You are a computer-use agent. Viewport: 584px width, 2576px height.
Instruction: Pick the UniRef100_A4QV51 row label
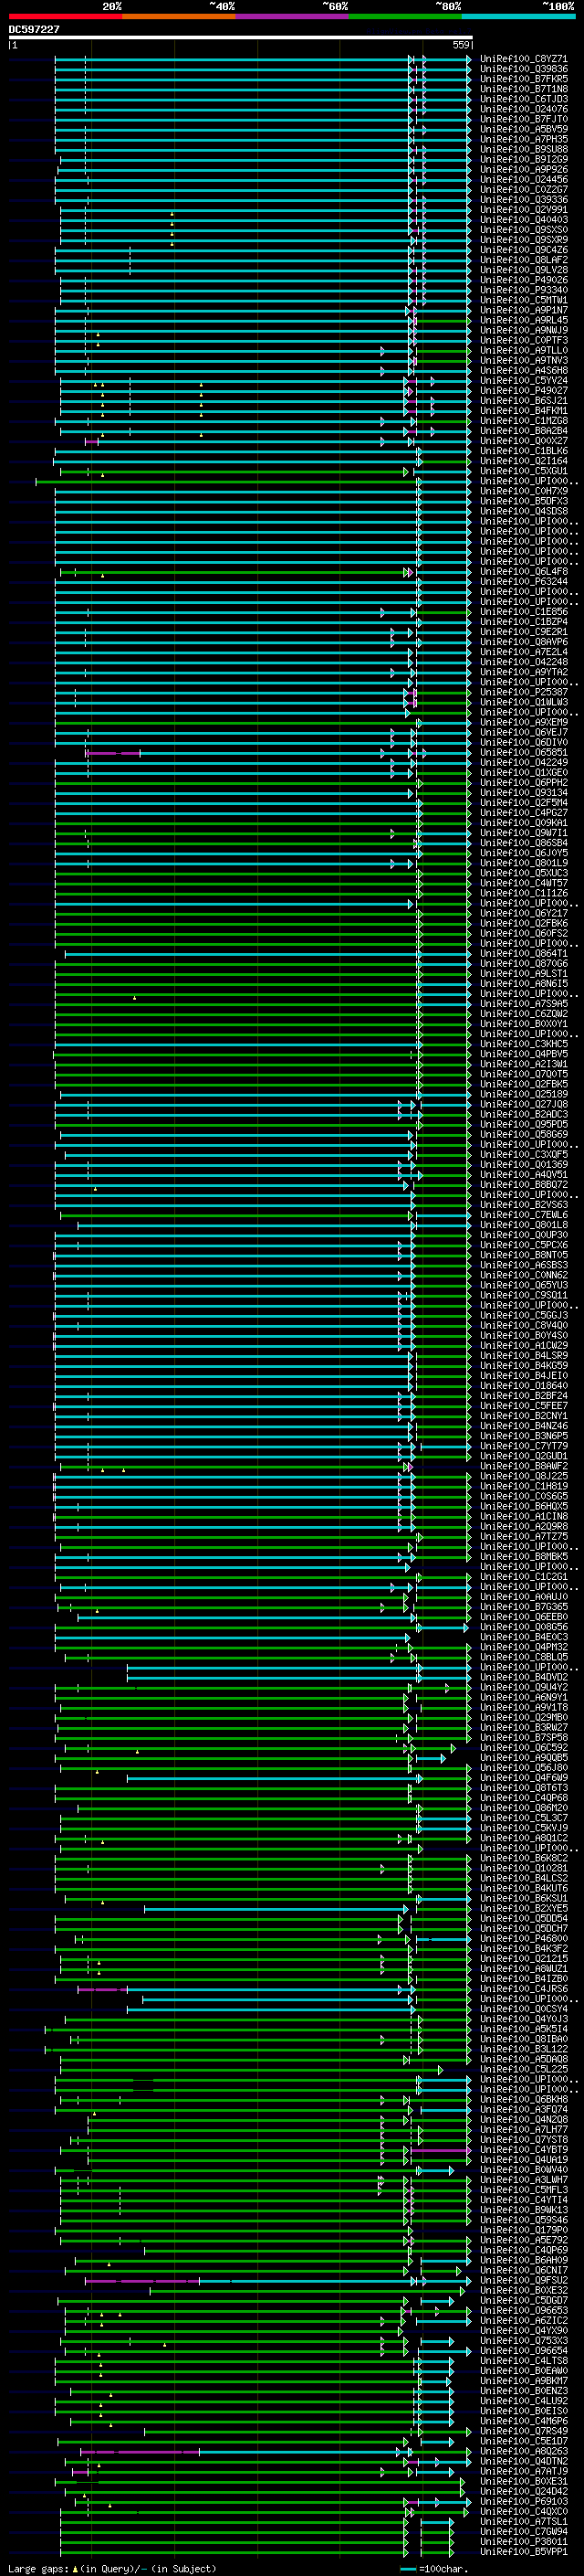[524, 1174]
